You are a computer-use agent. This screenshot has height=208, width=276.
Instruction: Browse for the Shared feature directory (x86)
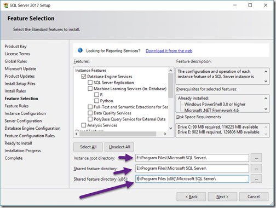256,179
